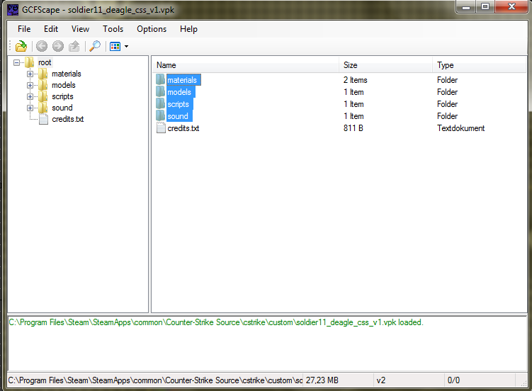This screenshot has height=391, width=532.
Task: Click scripts folder icon in file list
Action: [x=161, y=103]
